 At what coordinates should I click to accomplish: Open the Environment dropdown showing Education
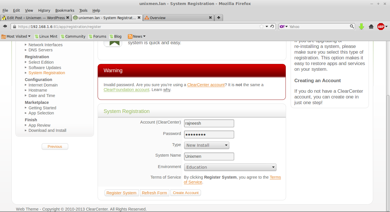[230, 167]
